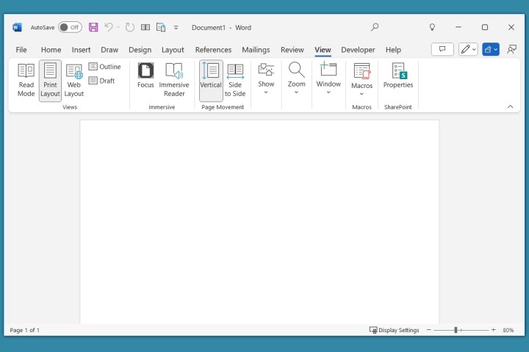Toggle Vertical page movement
The image size is (529, 352).
coord(211,80)
